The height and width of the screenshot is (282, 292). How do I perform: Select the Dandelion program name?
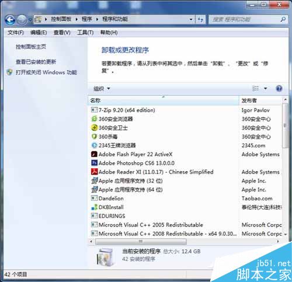coord(111,199)
